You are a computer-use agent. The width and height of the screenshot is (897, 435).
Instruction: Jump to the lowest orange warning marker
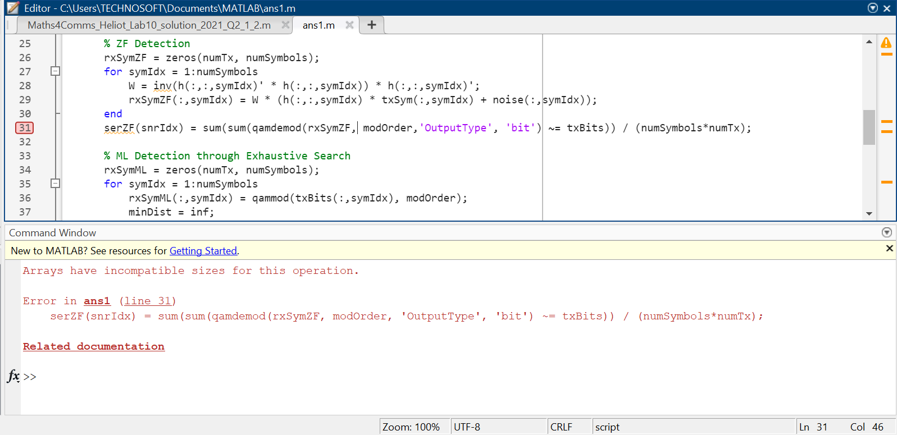[887, 182]
